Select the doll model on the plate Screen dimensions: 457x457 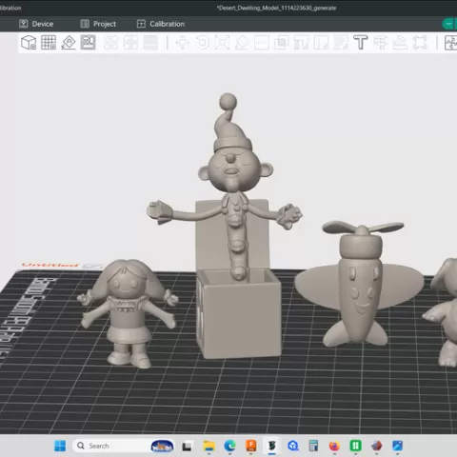[128, 313]
